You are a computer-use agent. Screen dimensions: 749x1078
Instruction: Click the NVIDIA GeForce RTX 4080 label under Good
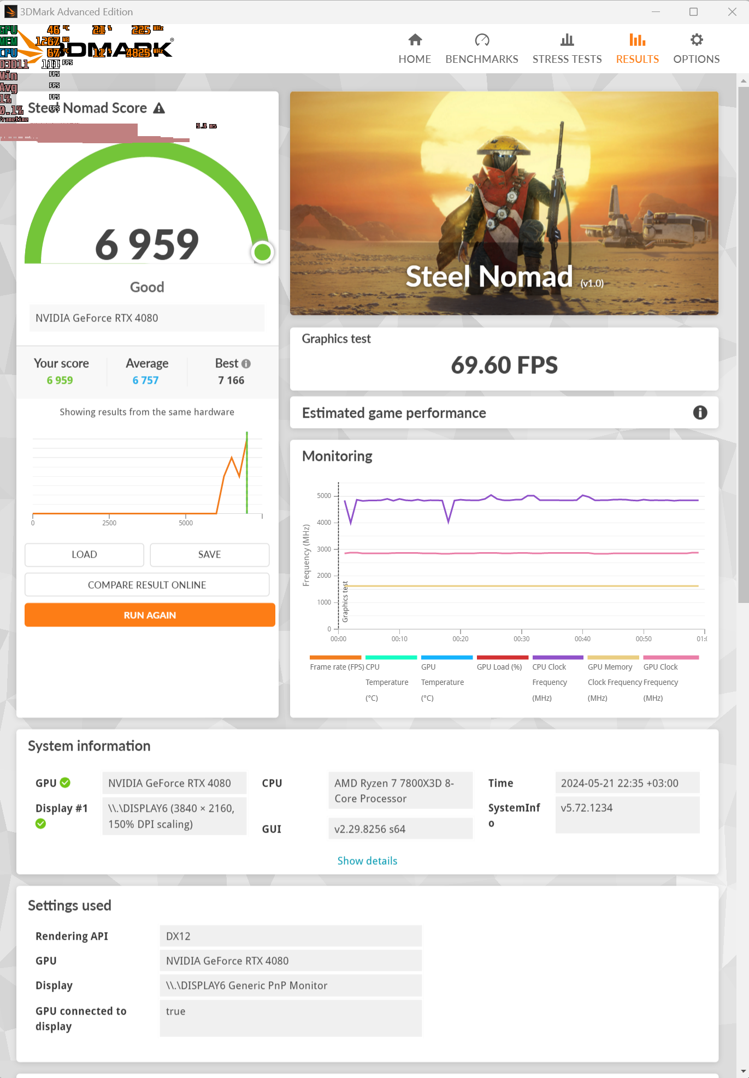tap(147, 318)
